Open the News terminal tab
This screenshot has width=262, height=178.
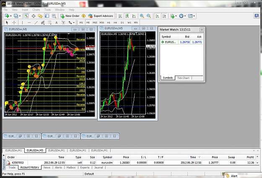point(47,168)
